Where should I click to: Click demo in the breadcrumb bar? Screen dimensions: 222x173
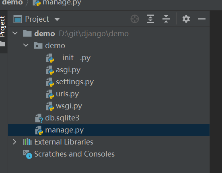pos(12,2)
